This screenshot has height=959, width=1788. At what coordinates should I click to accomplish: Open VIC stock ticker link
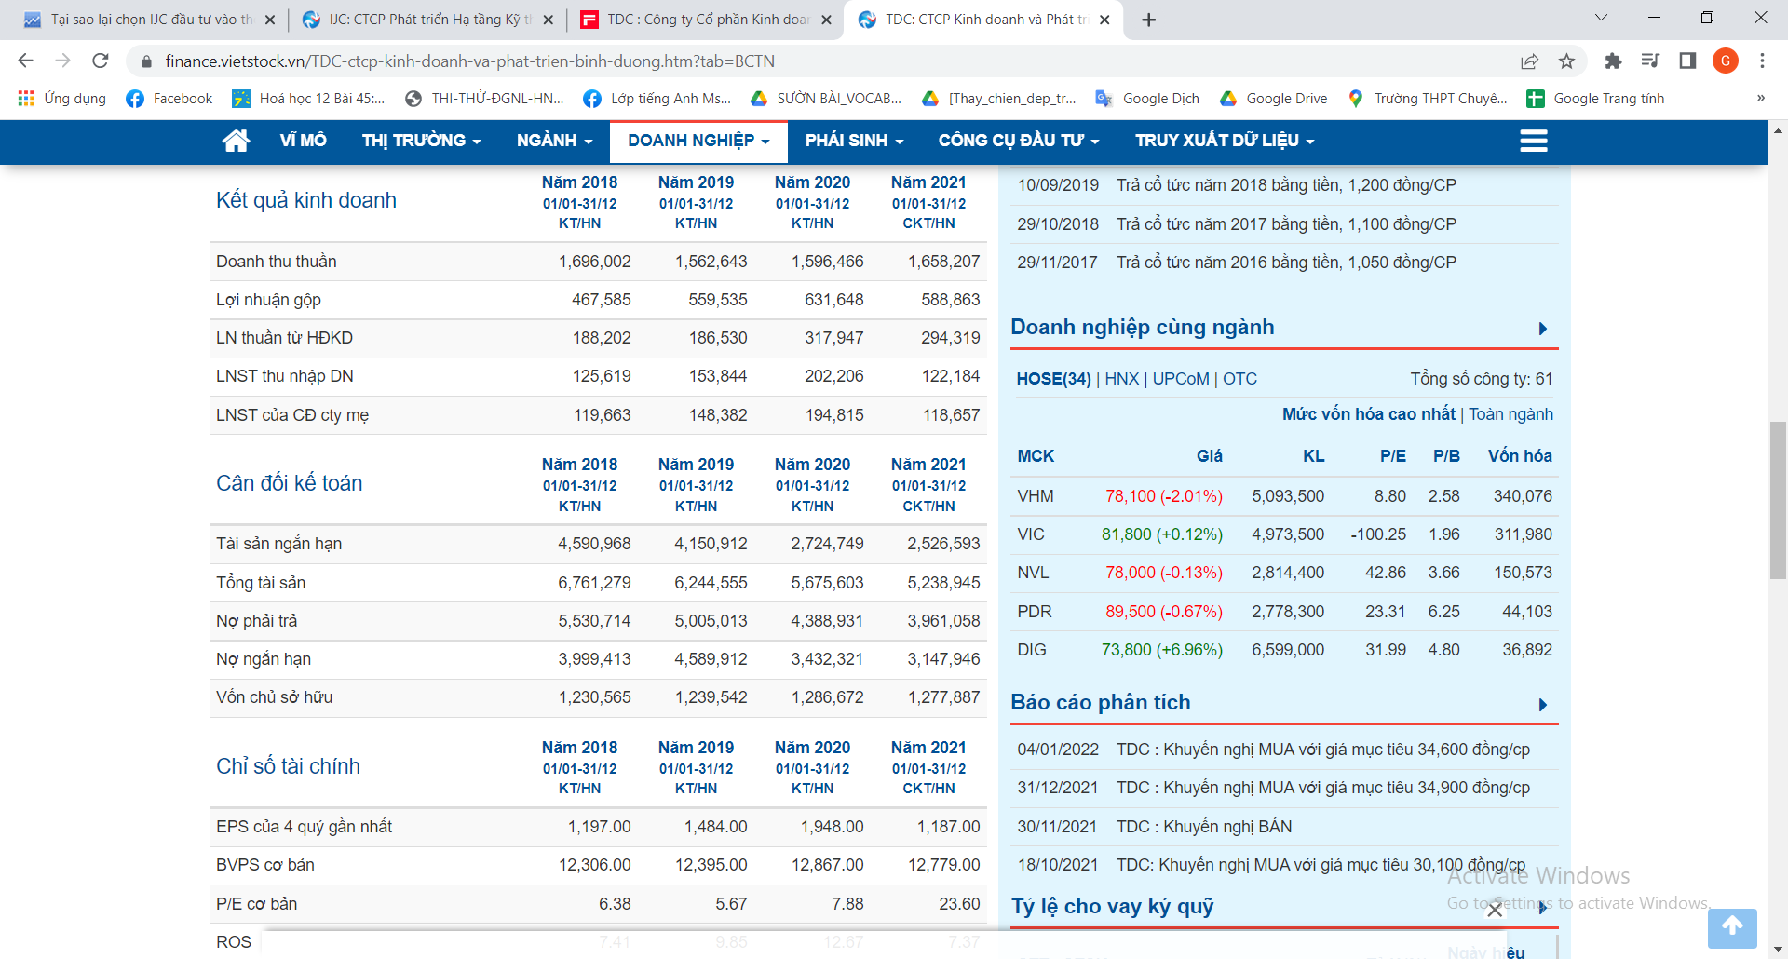tap(1031, 534)
